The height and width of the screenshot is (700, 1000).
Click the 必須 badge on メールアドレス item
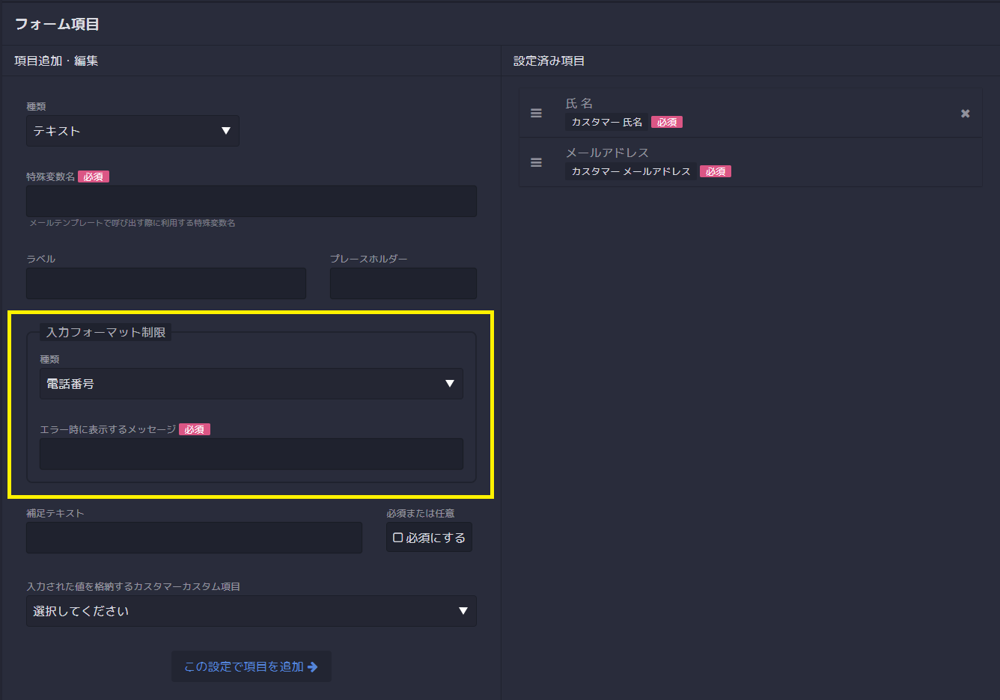(715, 171)
